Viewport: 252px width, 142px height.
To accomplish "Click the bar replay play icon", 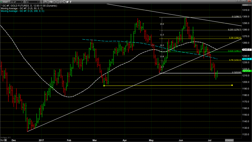I will pyautogui.click(x=54, y=2).
